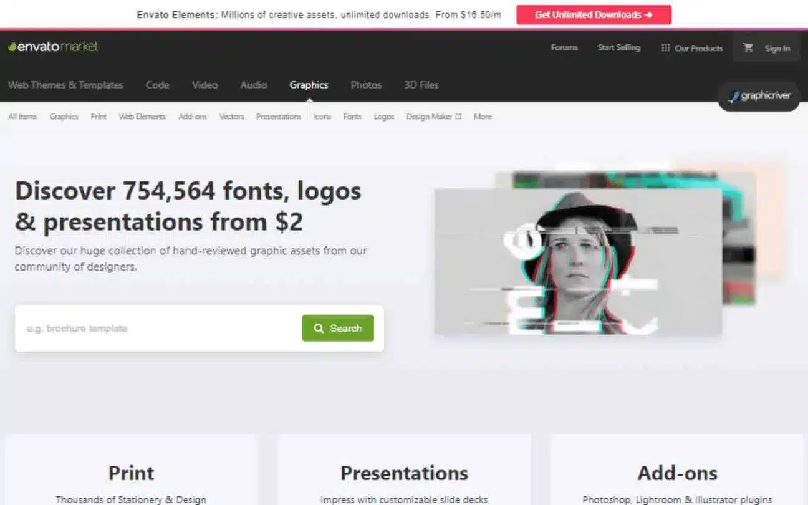Expand the More submenu
Screen dimensions: 808x505
(483, 117)
